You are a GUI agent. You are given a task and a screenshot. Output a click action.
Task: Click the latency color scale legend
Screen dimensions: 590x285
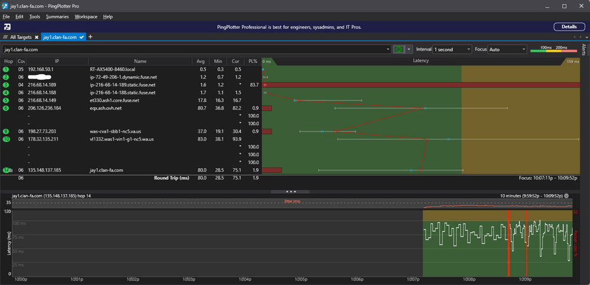553,50
